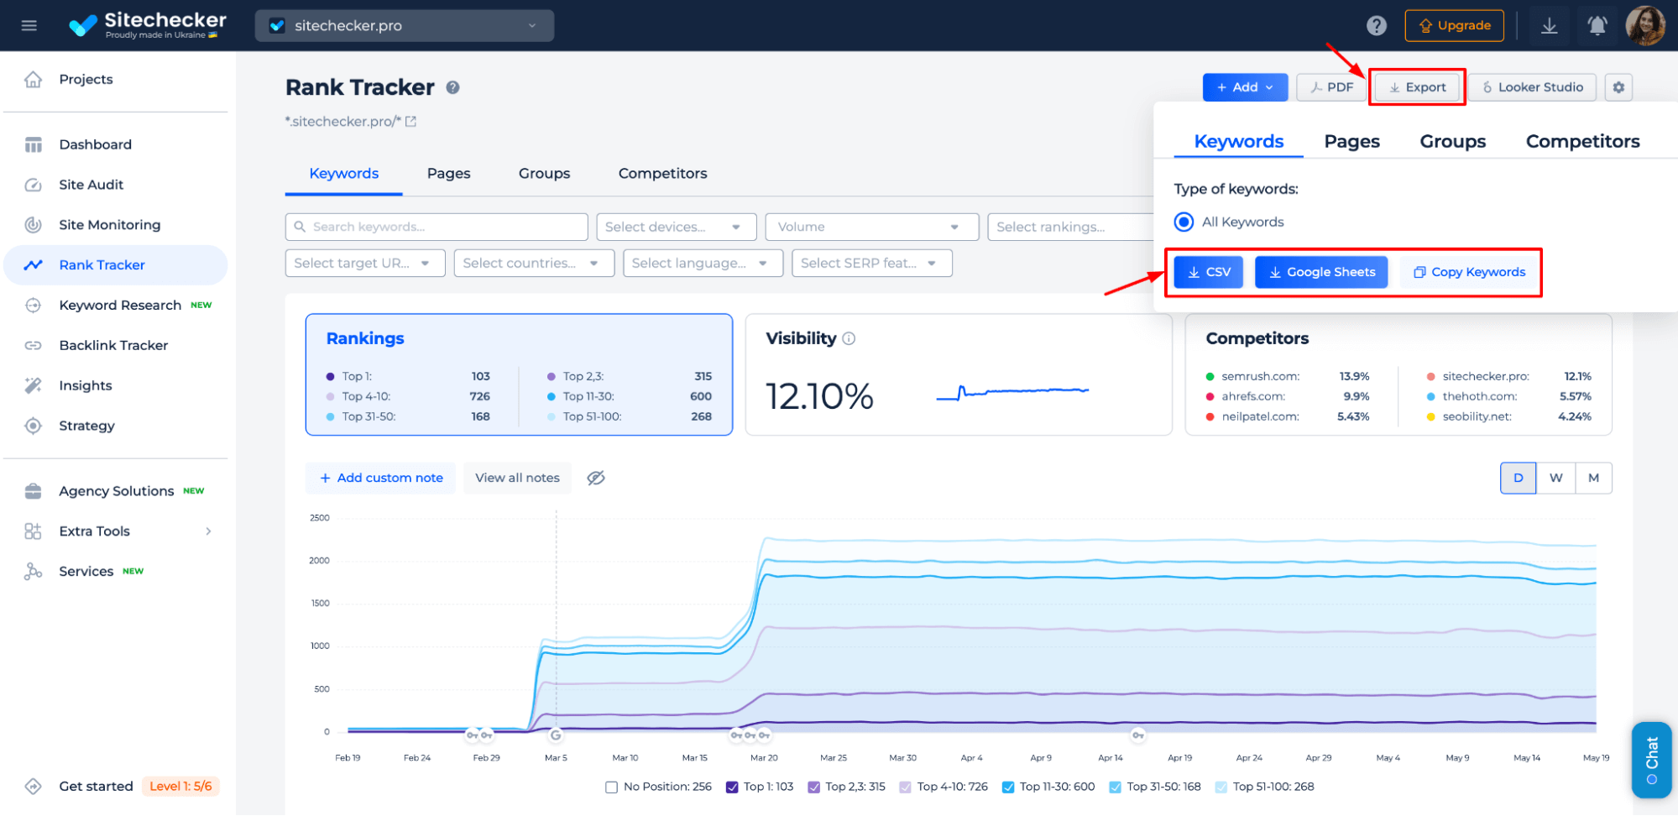Click the Services icon

click(33, 572)
